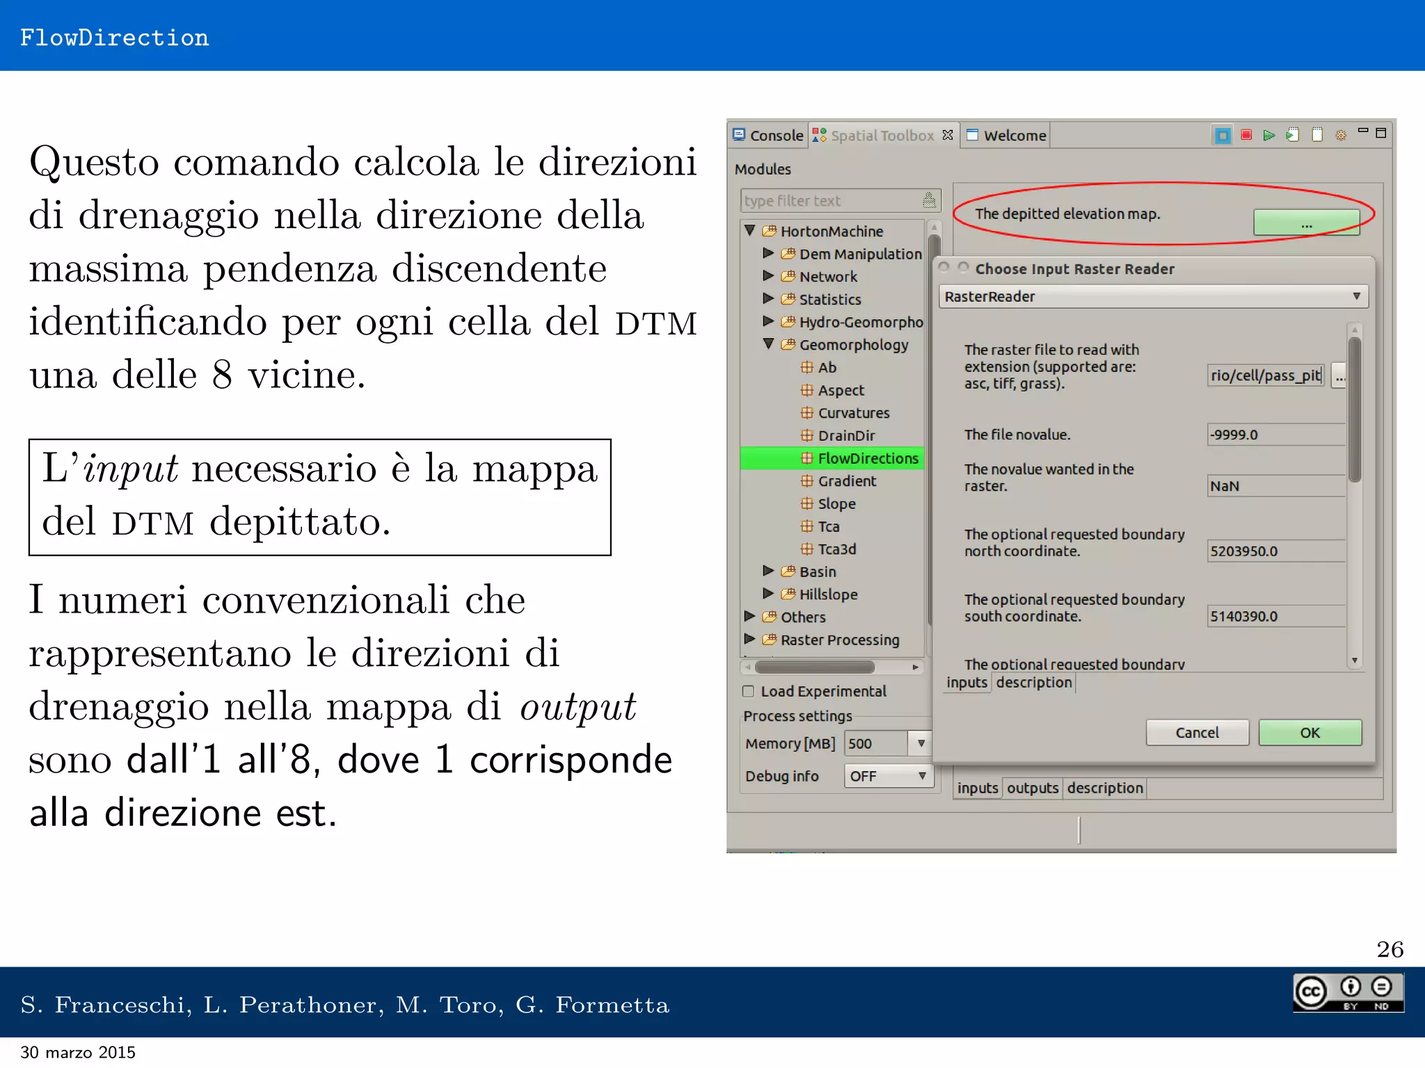Click the Cancel button
This screenshot has height=1068, width=1425.
[1197, 733]
